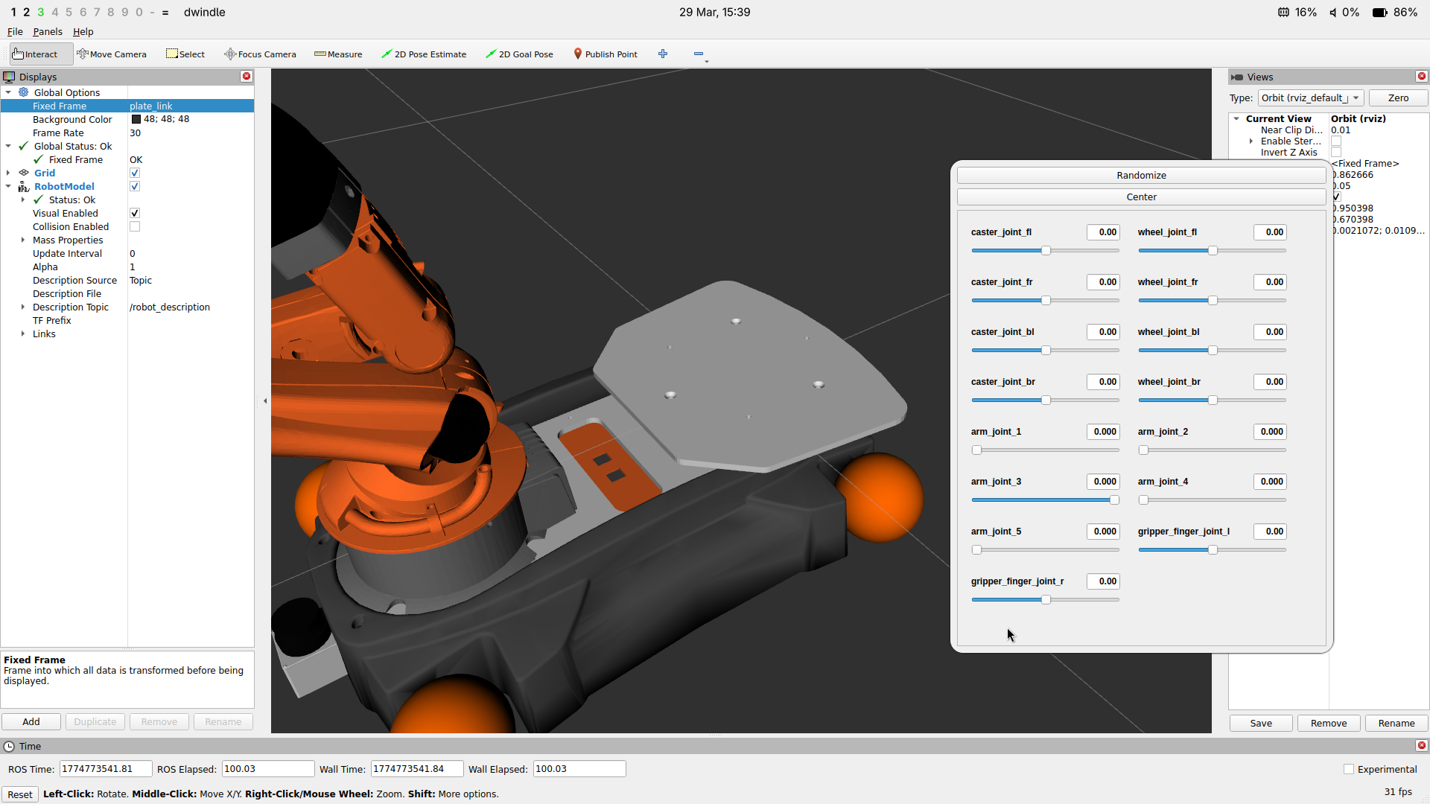Open the File menu
The image size is (1430, 804).
point(15,31)
